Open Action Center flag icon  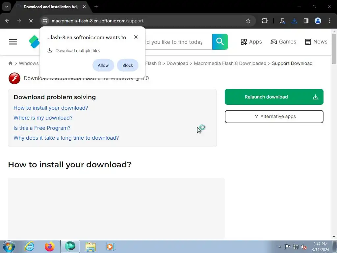coord(288,247)
